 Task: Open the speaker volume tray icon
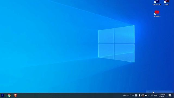click(x=149, y=96)
